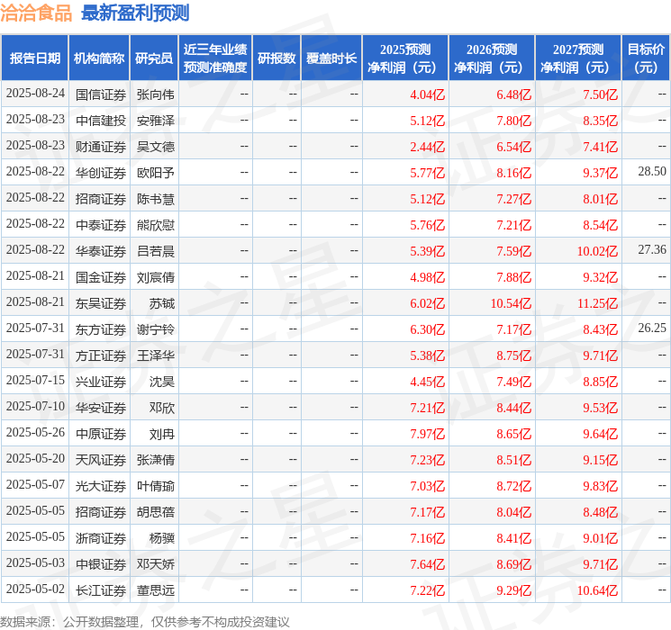Open the 长江证券 institution entry
The height and width of the screenshot is (630, 671).
101,590
